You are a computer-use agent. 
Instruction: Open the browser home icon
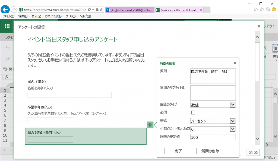click(256, 10)
